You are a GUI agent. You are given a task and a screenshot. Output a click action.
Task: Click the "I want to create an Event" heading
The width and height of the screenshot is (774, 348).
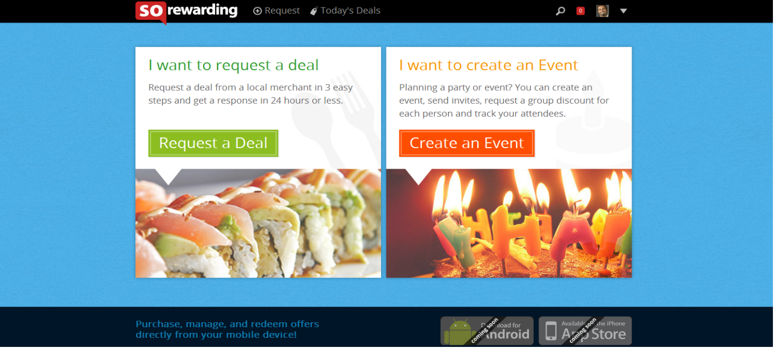point(489,66)
